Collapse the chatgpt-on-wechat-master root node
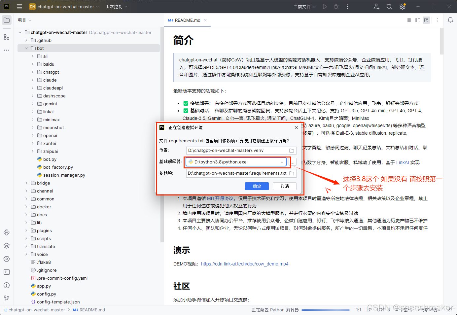This screenshot has height=315, width=457. [20, 32]
